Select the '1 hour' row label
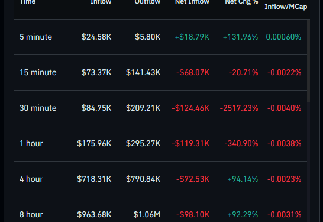Screen dimensions: 323x222 (31, 143)
